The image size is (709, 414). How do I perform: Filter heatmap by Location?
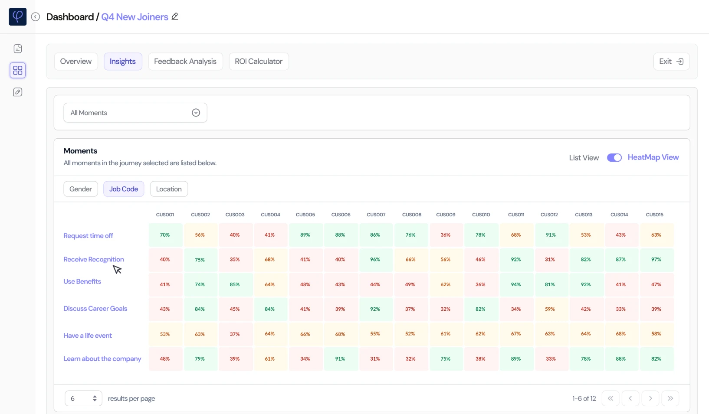[169, 189]
